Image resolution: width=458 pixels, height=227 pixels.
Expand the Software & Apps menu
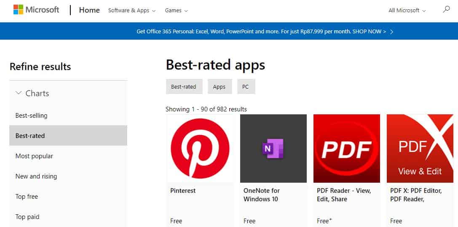tap(132, 11)
